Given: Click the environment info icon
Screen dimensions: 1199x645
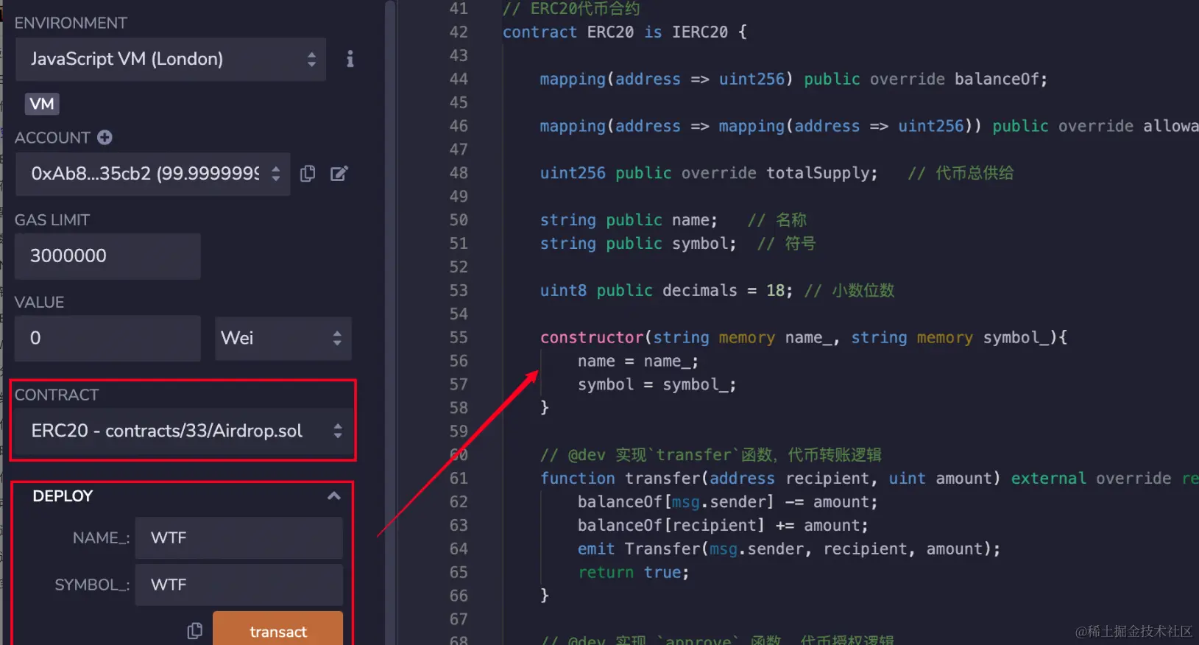Looking at the screenshot, I should [x=350, y=59].
